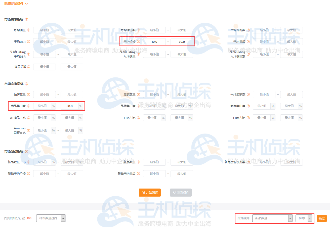Click the 新品平均价格 minimum input field
The width and height of the screenshot is (330, 227).
(x=45, y=173)
